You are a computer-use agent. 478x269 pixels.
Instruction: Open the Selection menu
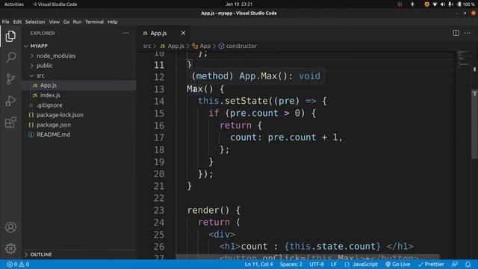coord(35,22)
